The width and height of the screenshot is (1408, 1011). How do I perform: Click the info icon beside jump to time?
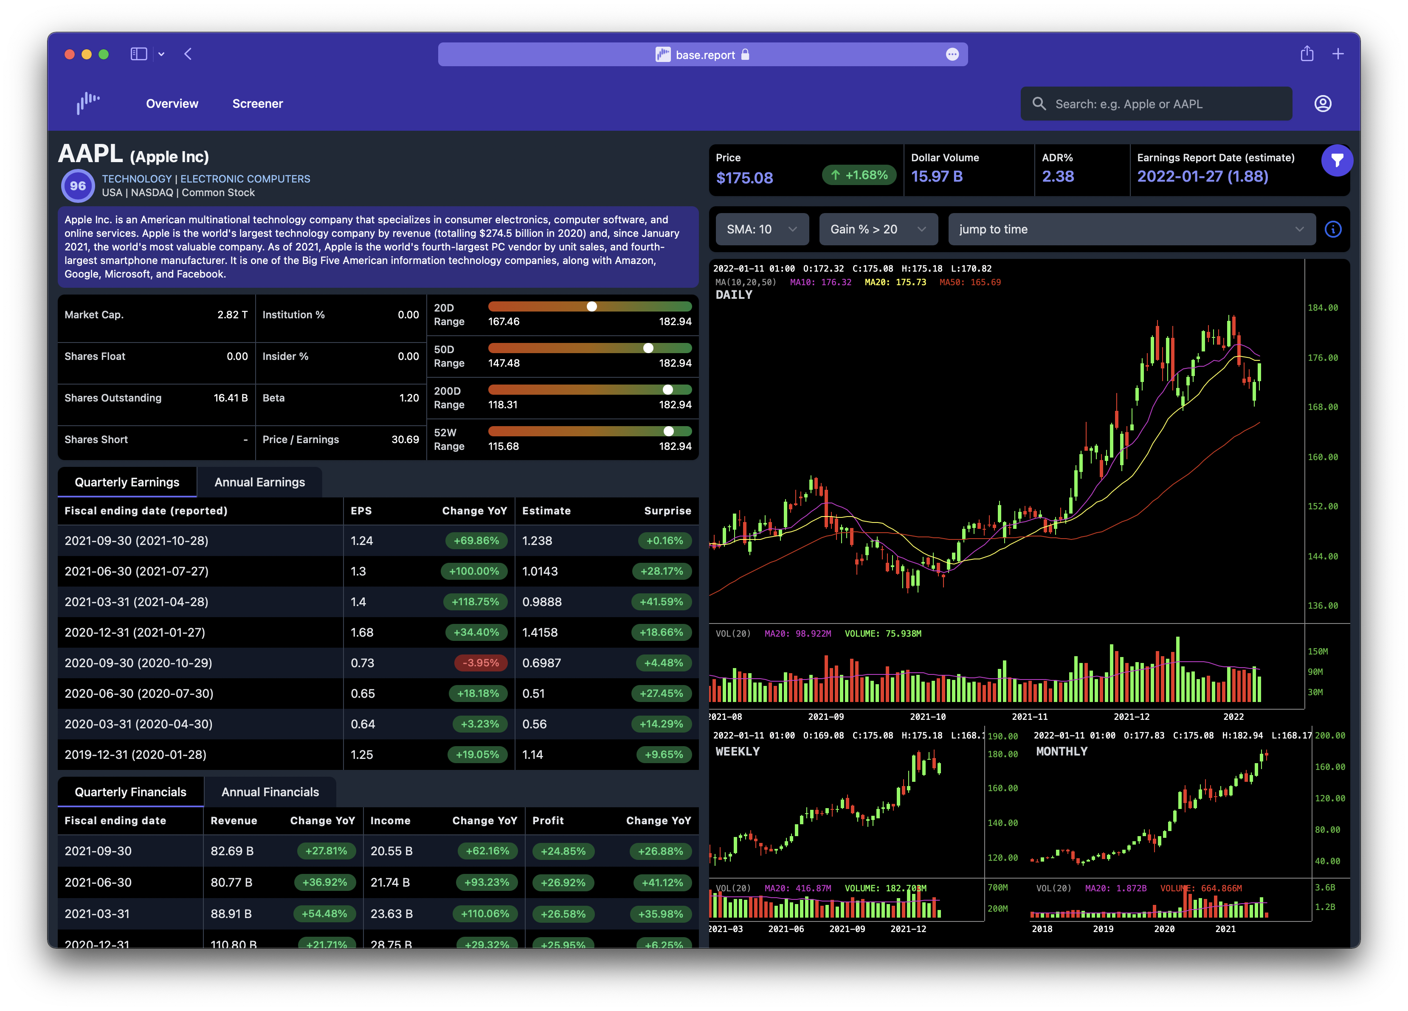pos(1333,229)
